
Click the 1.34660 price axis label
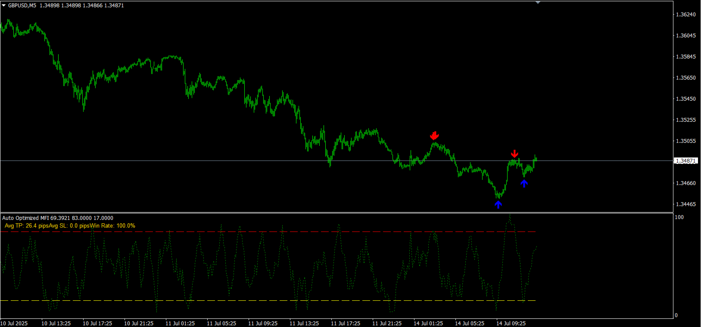tap(685, 183)
